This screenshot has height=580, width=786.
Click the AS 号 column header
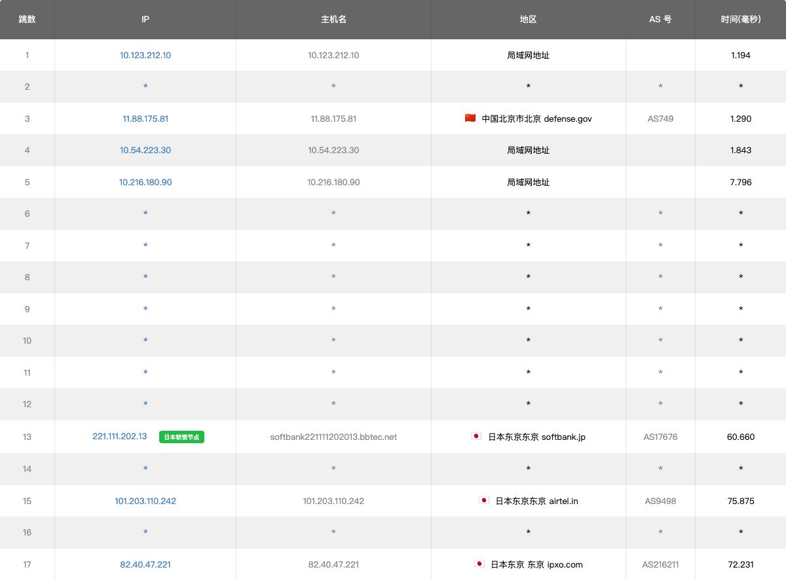(660, 20)
